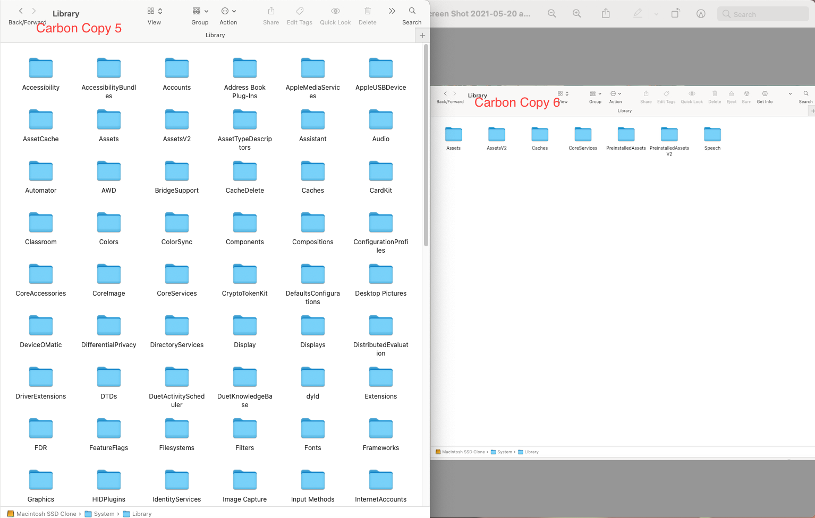Click the Highlight pen icon in Preview
Viewport: 815px width, 518px height.
click(x=638, y=14)
